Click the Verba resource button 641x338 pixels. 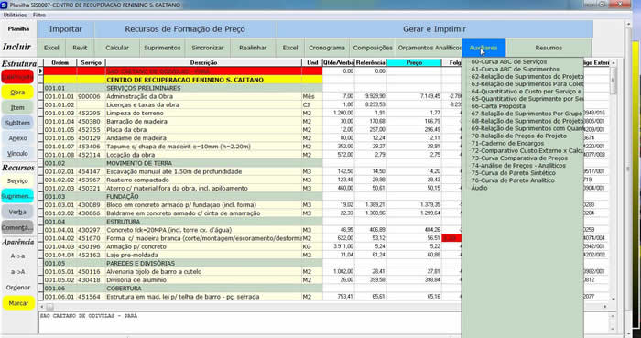[x=17, y=212]
